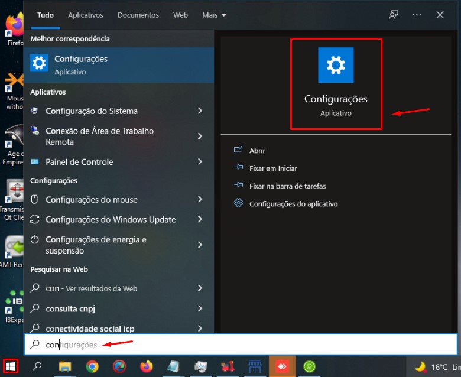Launch Firefox from the taskbar
This screenshot has height=377, width=461.
pyautogui.click(x=147, y=366)
